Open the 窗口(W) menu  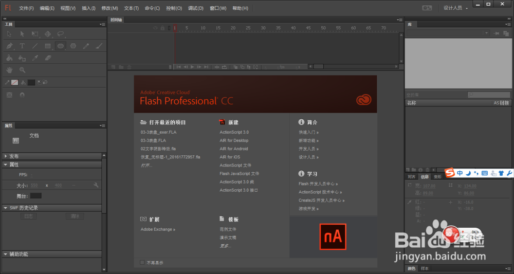coord(218,8)
